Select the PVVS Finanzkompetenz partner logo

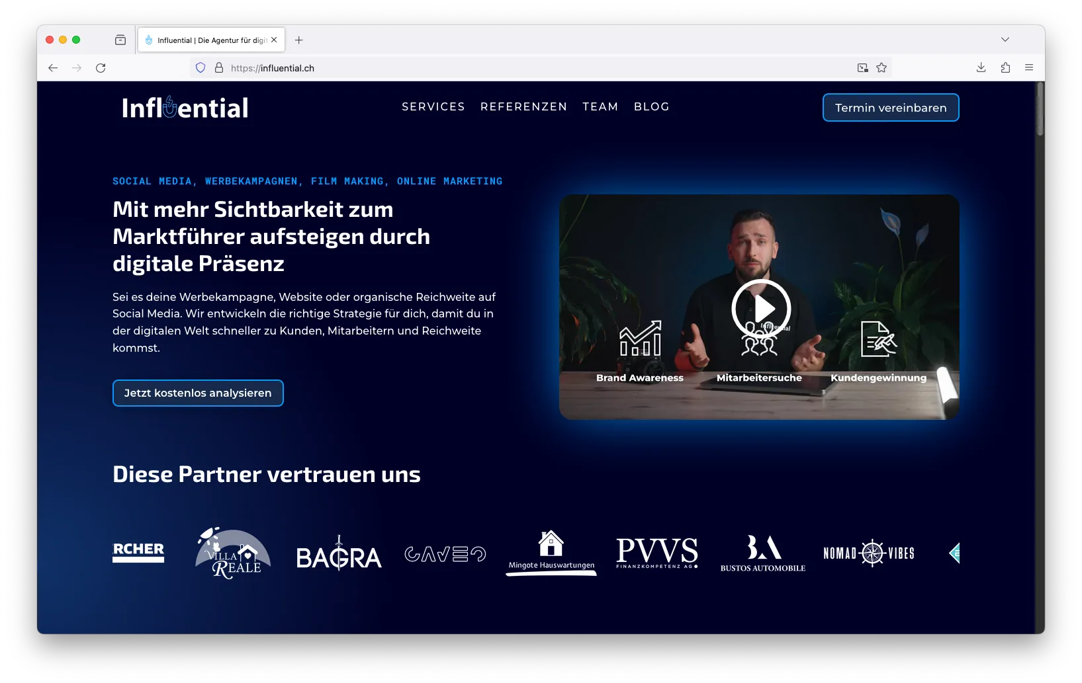pos(656,553)
